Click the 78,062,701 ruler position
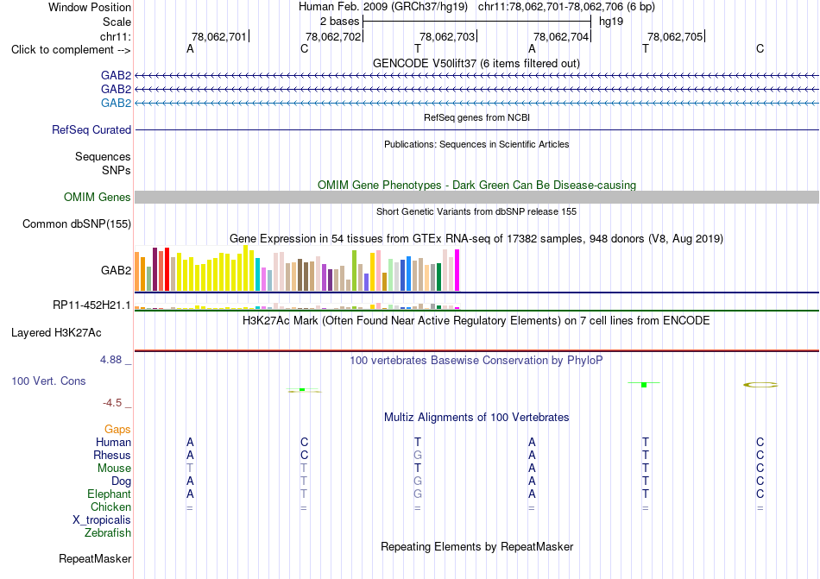The image size is (820, 579). tap(218, 36)
